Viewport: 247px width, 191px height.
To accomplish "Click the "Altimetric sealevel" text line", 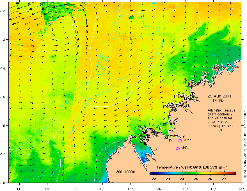I will (x=222, y=110).
